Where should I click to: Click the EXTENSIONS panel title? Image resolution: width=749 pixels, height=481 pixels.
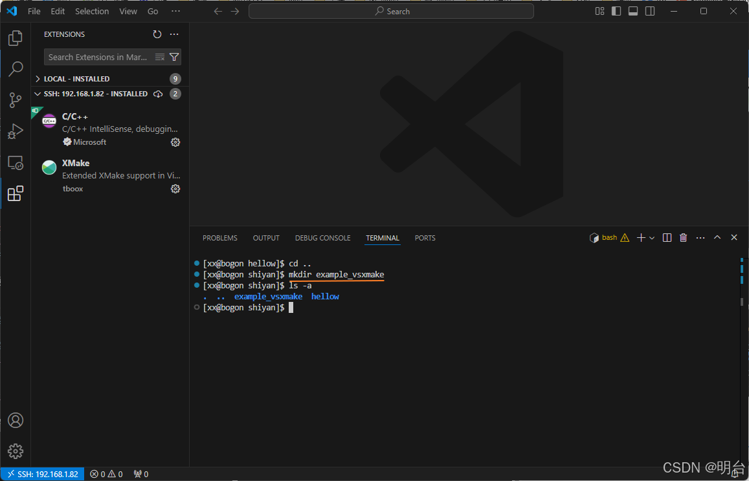pyautogui.click(x=65, y=34)
